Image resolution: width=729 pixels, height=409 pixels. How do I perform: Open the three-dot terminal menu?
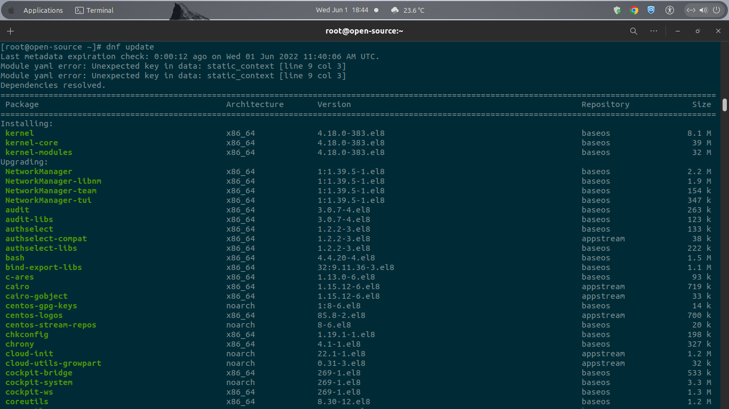654,31
